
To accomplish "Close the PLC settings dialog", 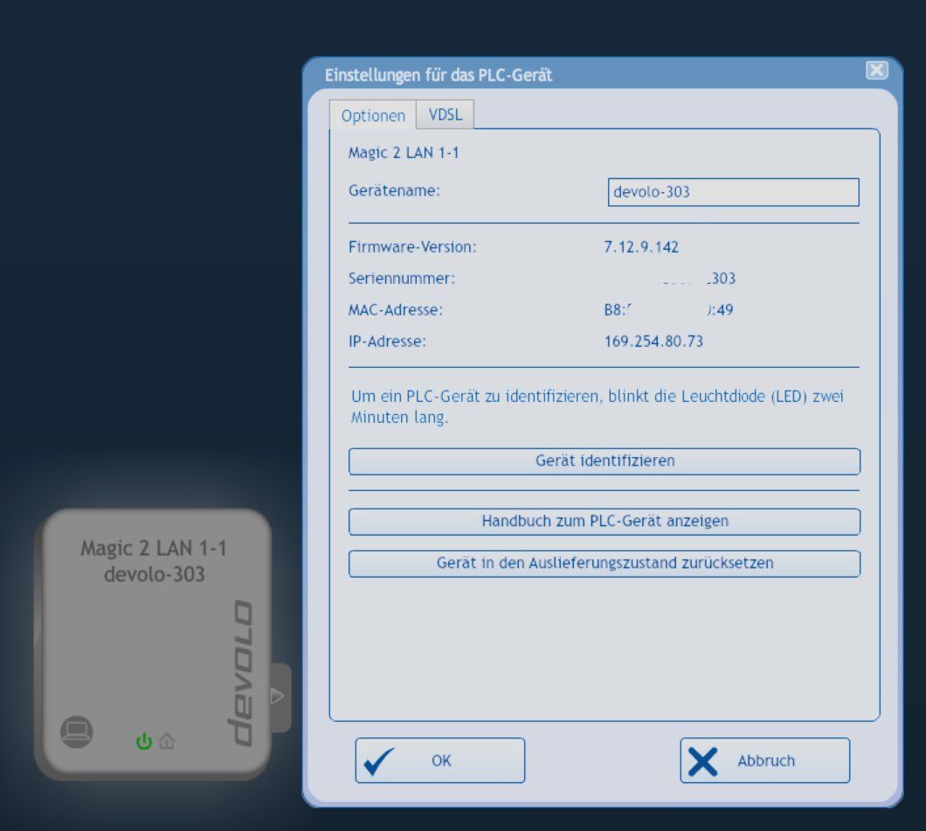I will pos(876,71).
